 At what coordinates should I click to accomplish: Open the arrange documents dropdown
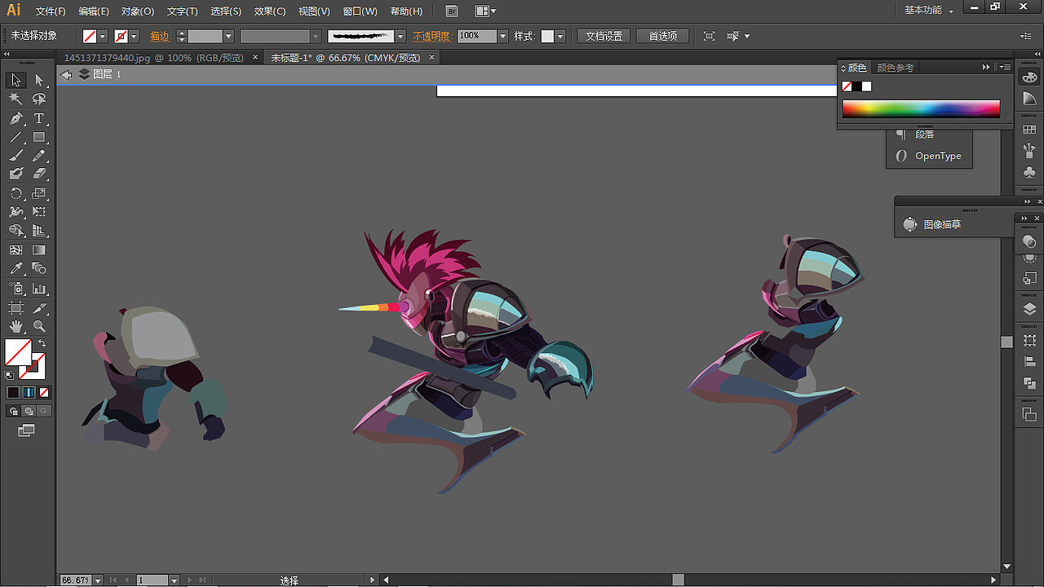[x=485, y=11]
